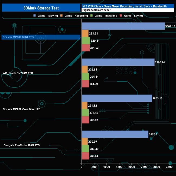176x176 pixels.
Task: Click the 2000 axis tick label
Action: click(132, 167)
